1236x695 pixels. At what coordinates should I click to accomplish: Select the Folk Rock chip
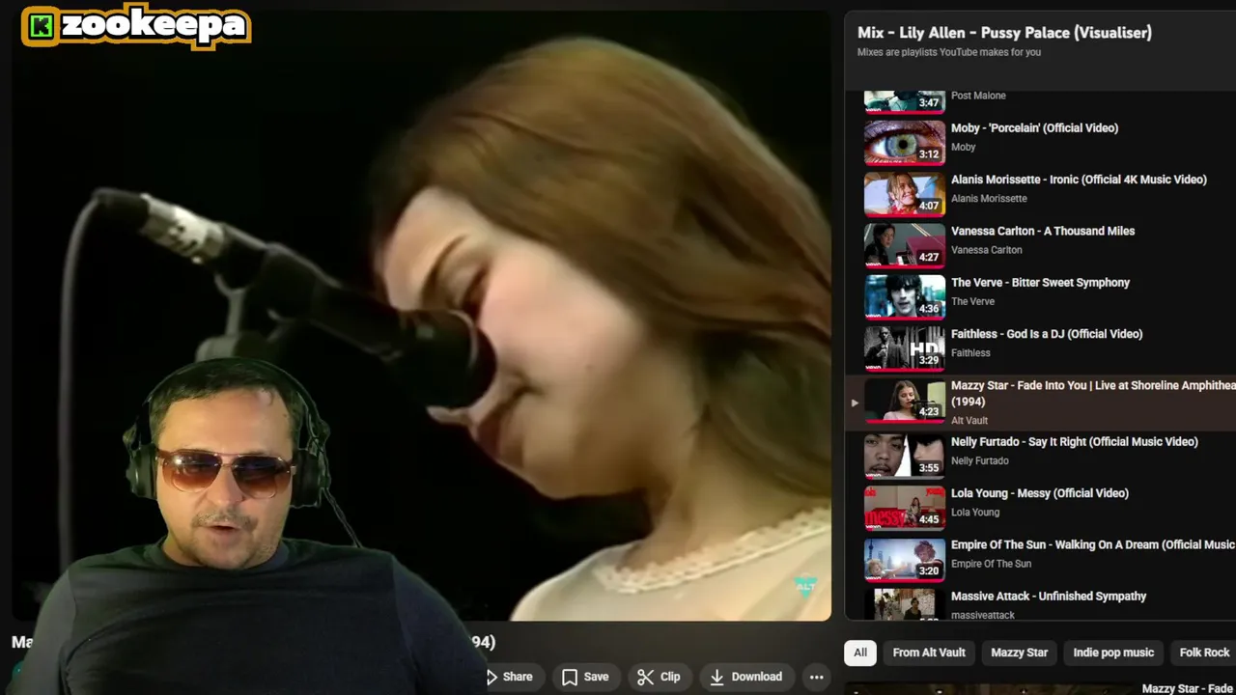click(1203, 653)
